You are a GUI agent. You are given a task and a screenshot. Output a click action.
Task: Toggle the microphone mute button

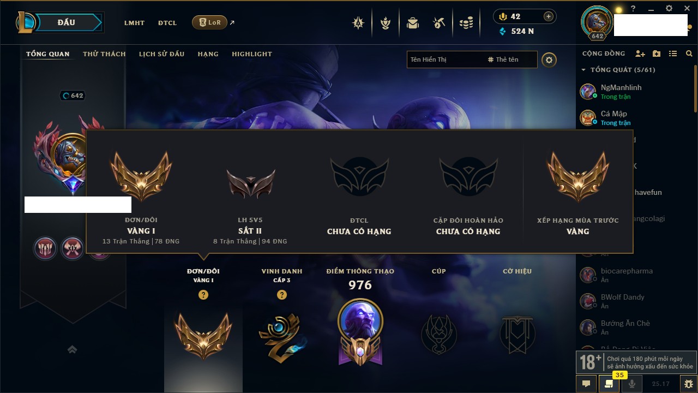coord(632,384)
